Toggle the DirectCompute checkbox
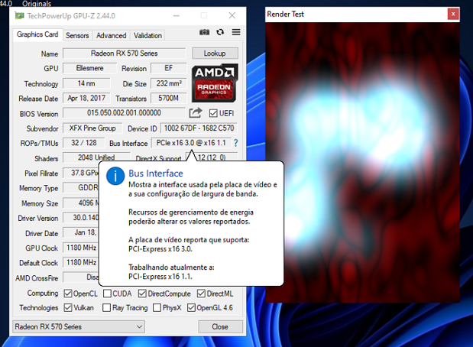473x347 pixels. tap(142, 293)
